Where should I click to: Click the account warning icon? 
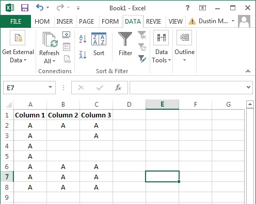click(192, 22)
